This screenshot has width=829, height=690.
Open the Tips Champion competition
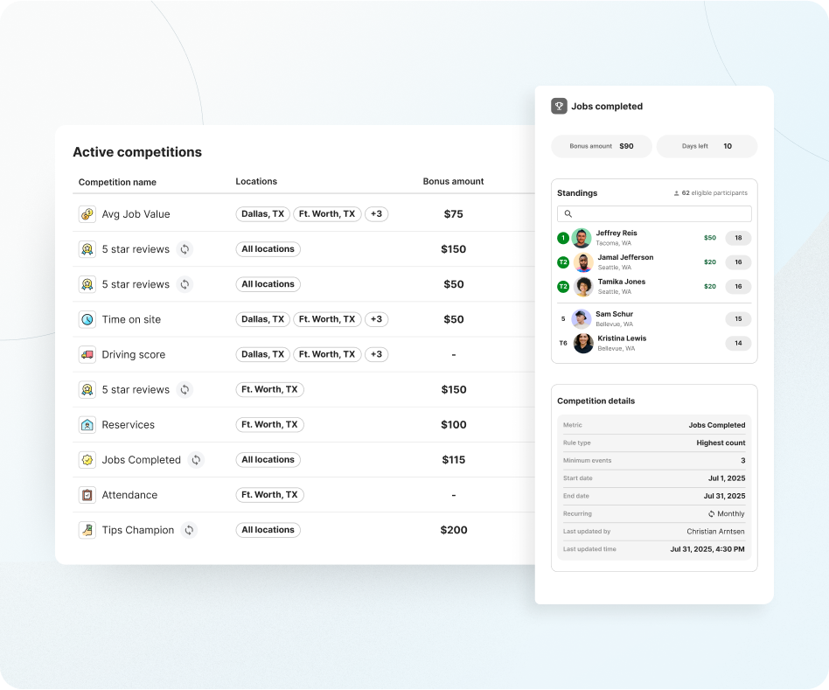pyautogui.click(x=138, y=530)
